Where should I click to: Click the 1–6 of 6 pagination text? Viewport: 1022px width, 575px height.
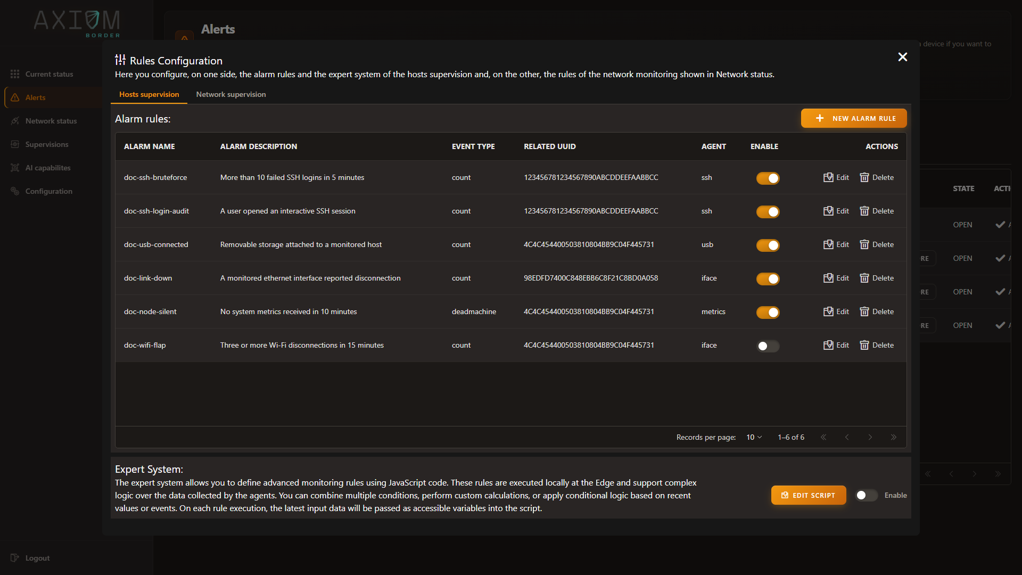click(791, 437)
